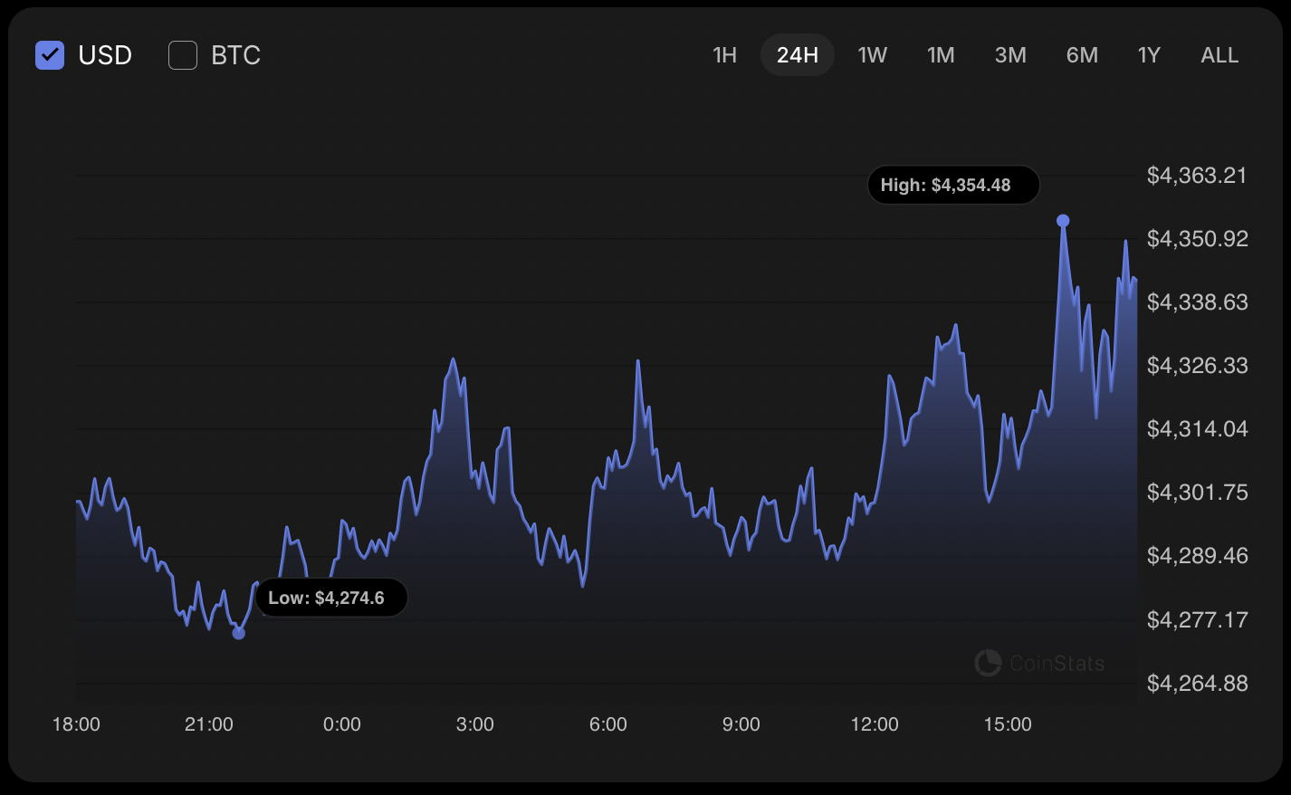Switch to the 1H time range
The height and width of the screenshot is (795, 1291).
click(724, 55)
